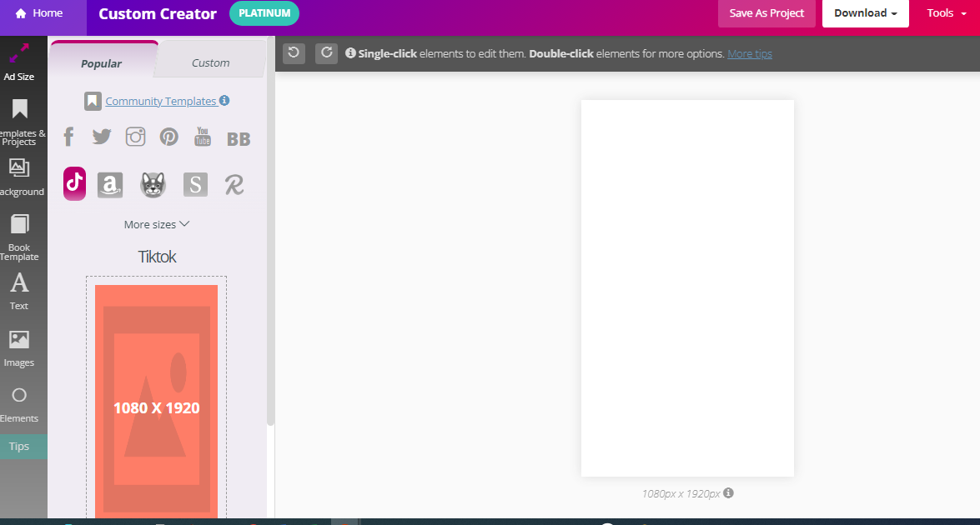Select the 1080 X 1920 TikTok thumbnail
Image resolution: width=980 pixels, height=525 pixels.
pyautogui.click(x=156, y=407)
